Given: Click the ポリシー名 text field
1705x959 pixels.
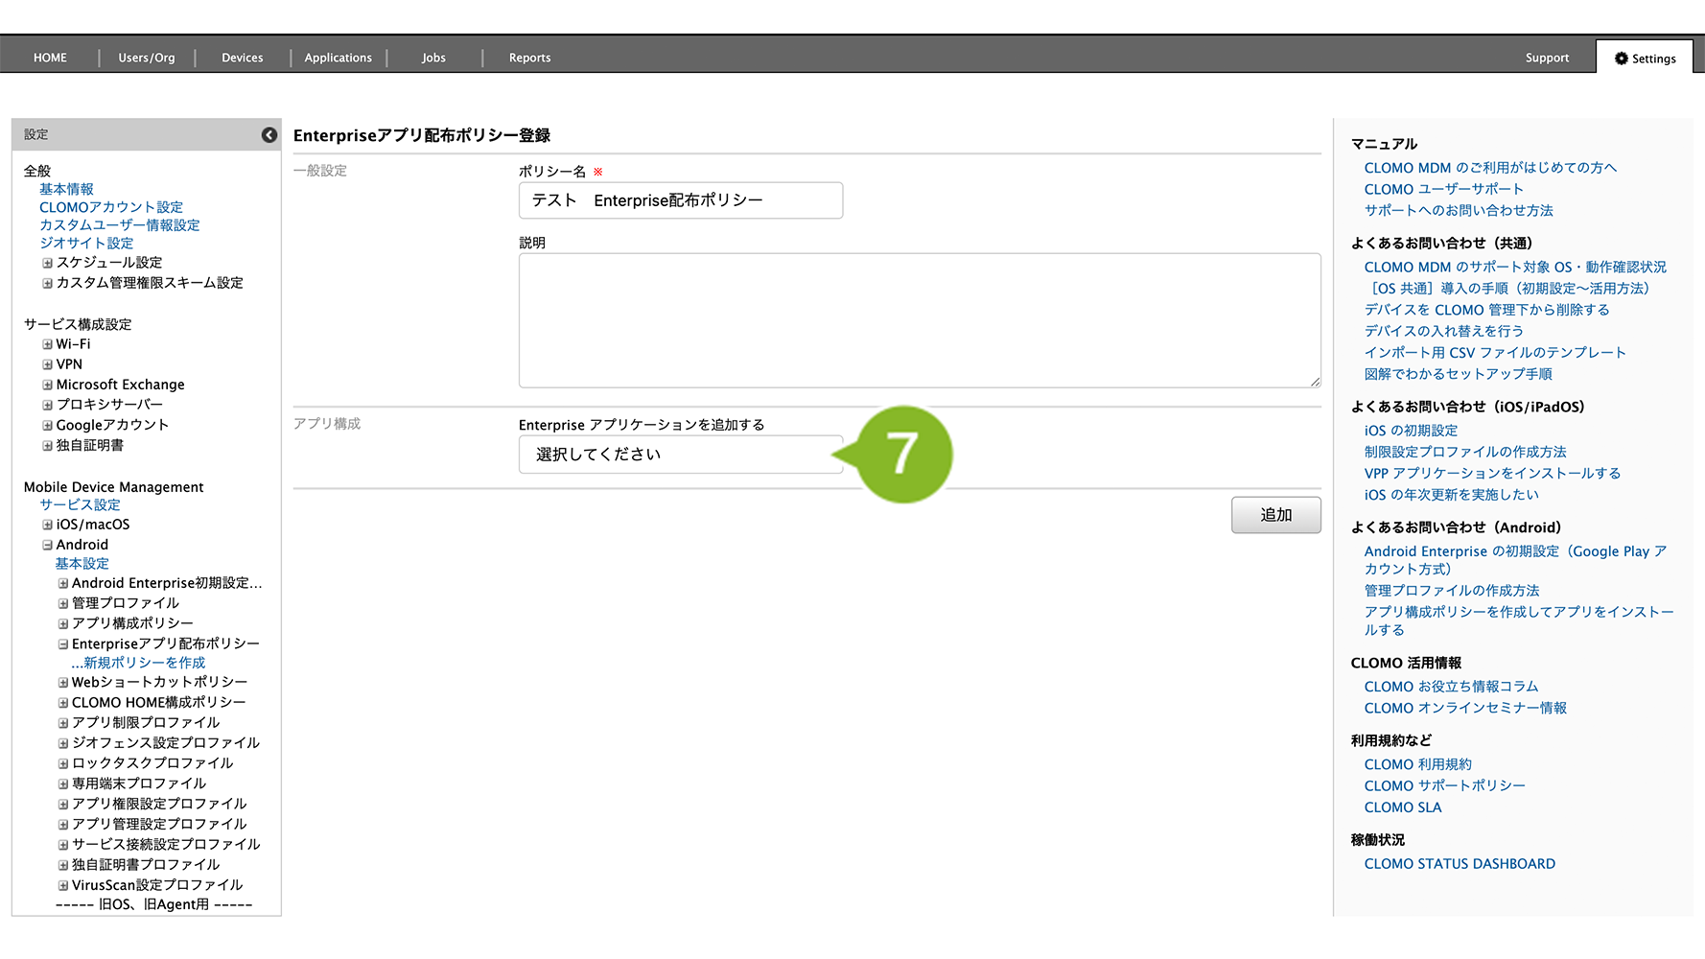Looking at the screenshot, I should (x=680, y=200).
